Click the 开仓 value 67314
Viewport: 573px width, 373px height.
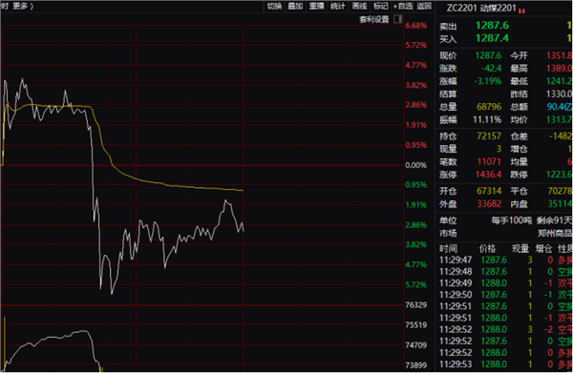489,191
